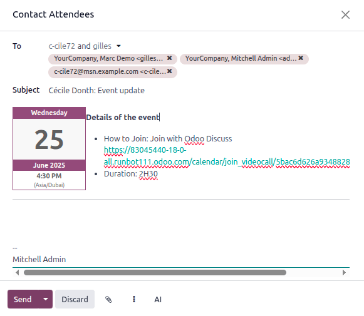Viewport: 364px width, 316px height.
Task: Remove Mitchell Admin recipient tag
Action: (x=301, y=58)
